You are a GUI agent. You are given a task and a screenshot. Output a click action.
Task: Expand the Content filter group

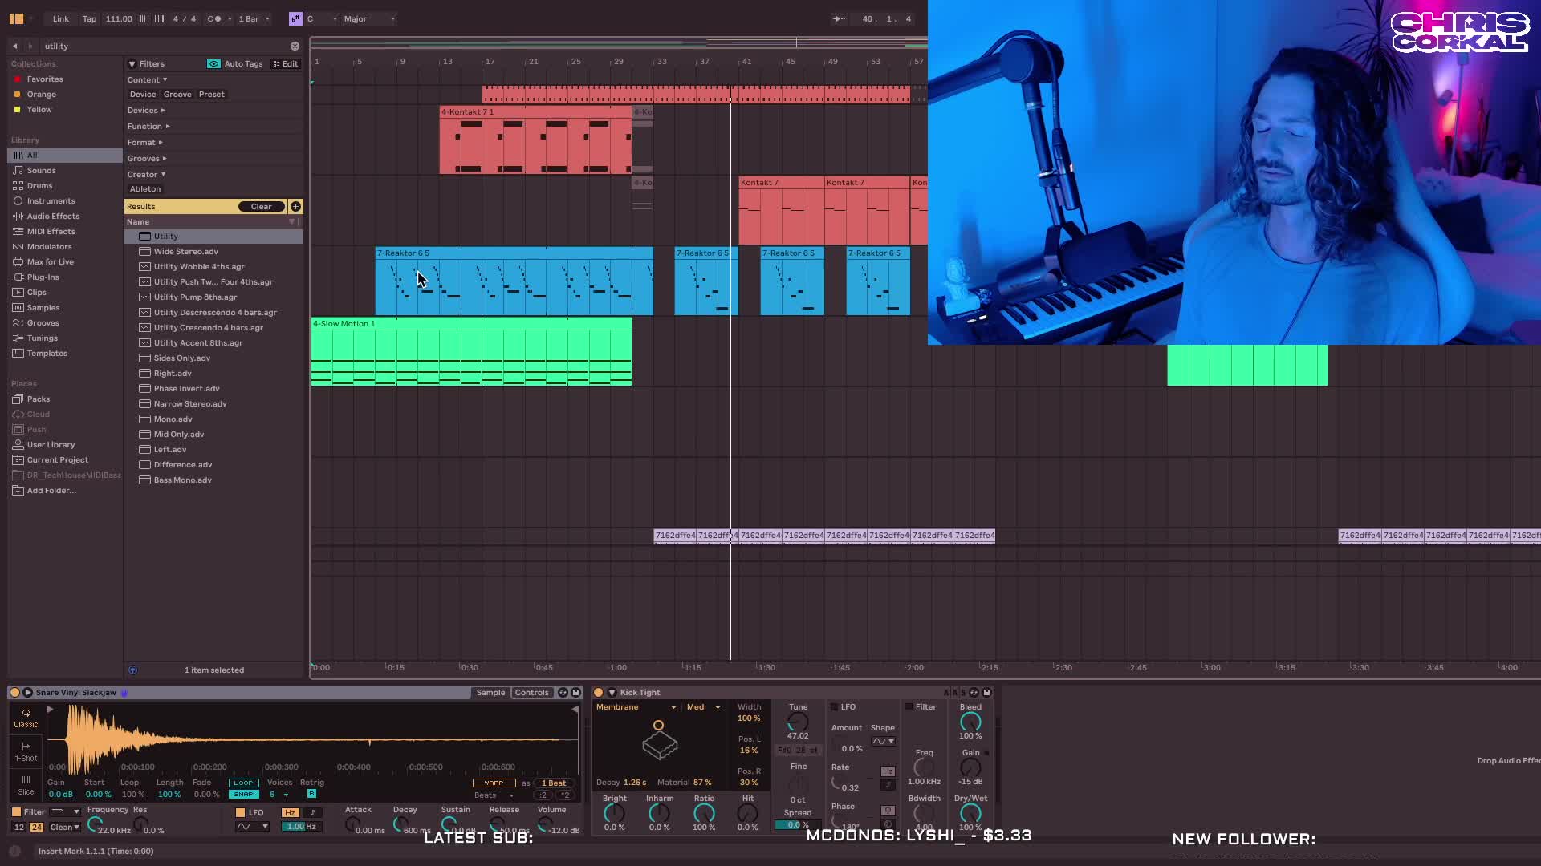(147, 79)
